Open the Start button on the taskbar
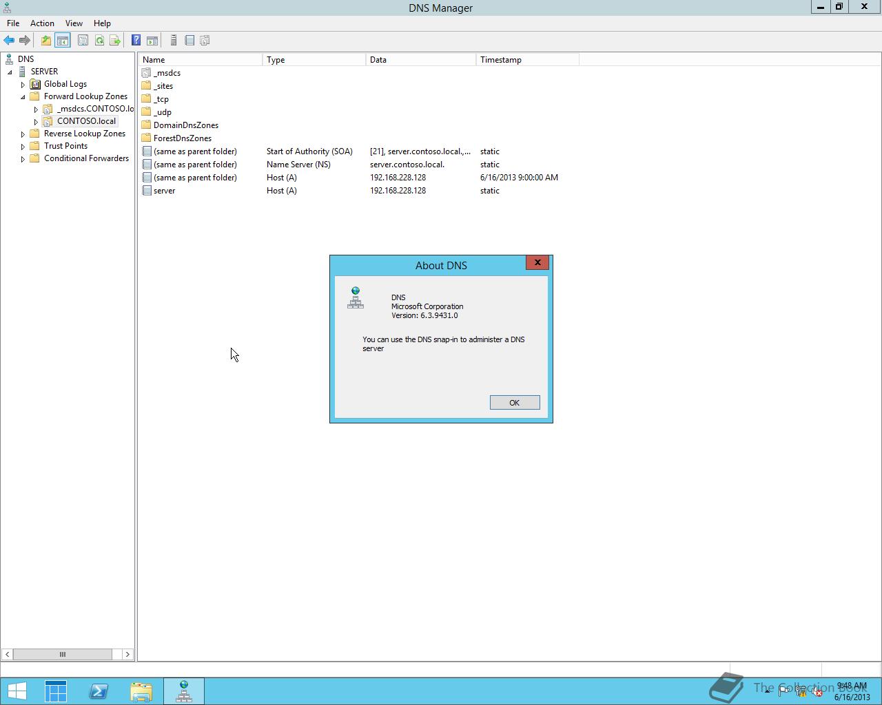 coord(17,691)
